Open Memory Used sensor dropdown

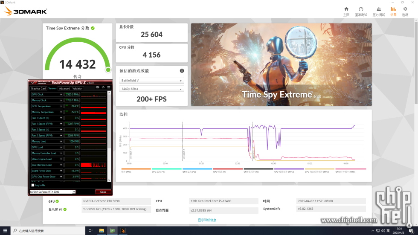click(x=61, y=142)
